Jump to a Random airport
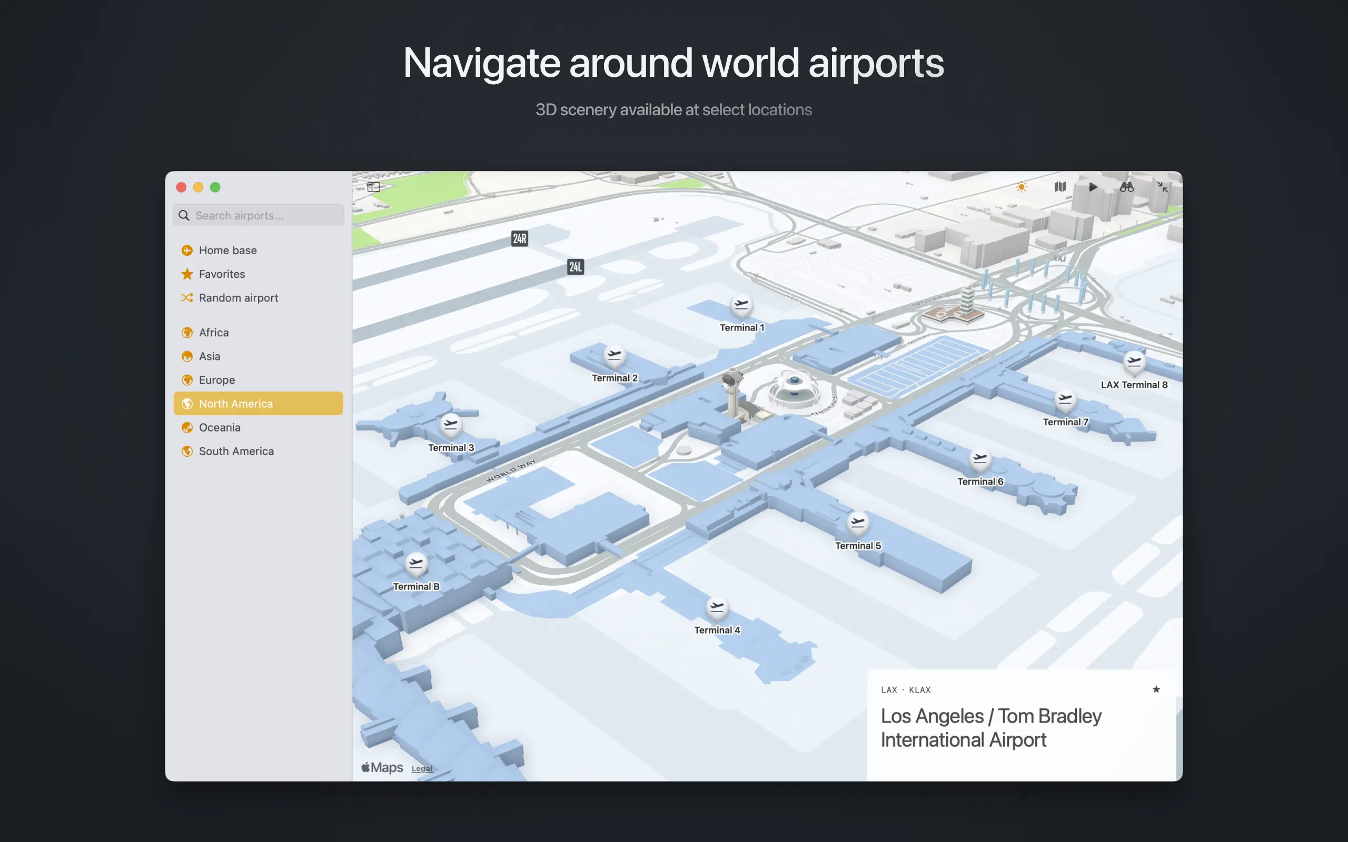This screenshot has width=1348, height=842. [238, 298]
